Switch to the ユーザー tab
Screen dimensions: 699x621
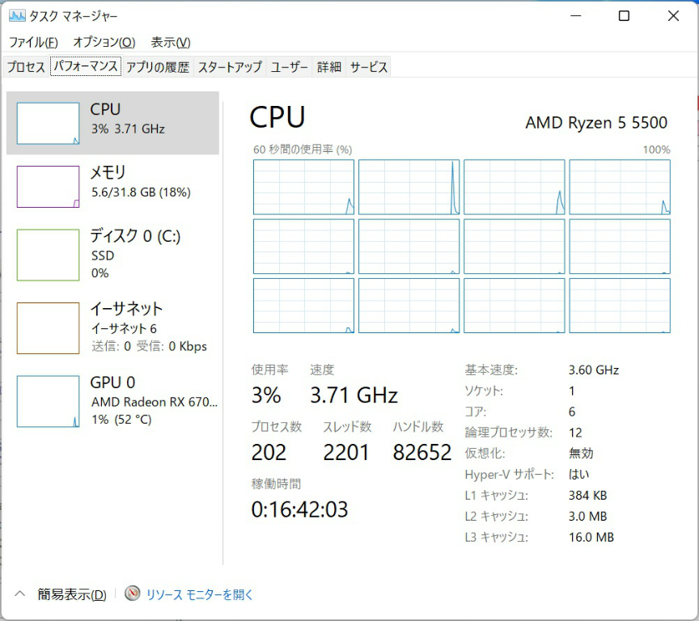(289, 67)
